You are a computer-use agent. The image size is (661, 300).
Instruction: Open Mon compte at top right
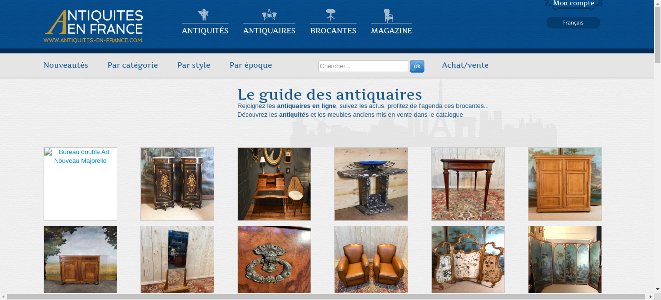tap(574, 4)
